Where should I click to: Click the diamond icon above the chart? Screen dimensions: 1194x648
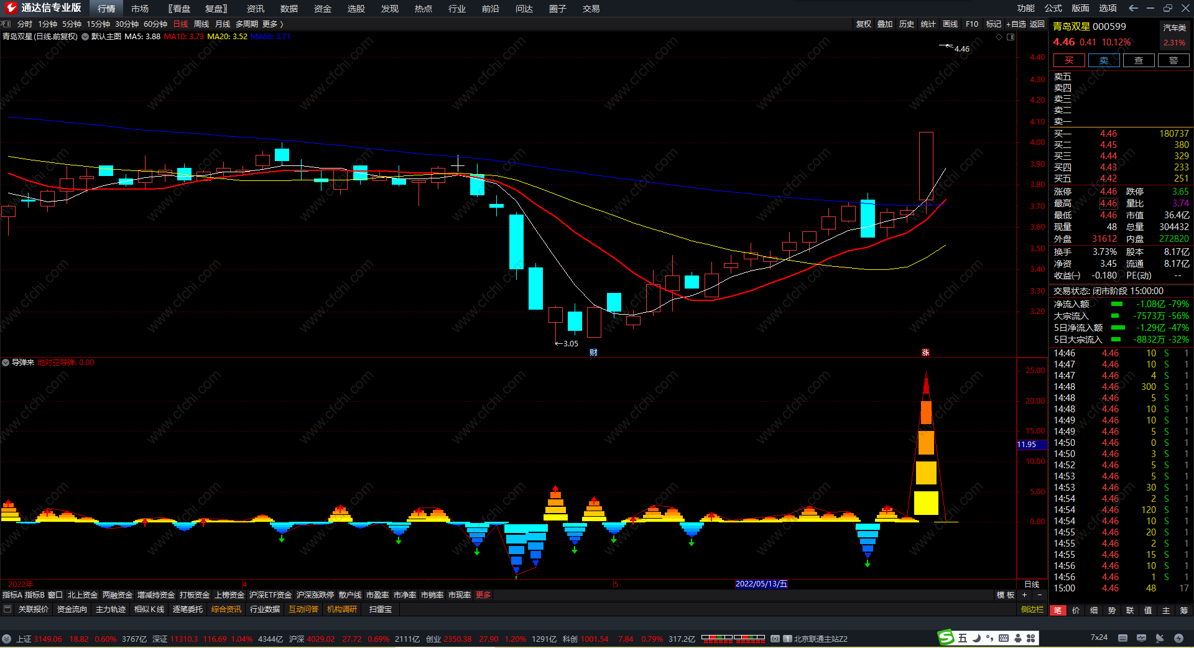click(x=999, y=37)
